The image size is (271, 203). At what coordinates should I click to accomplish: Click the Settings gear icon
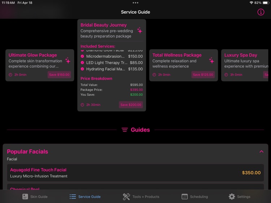pos(232,197)
